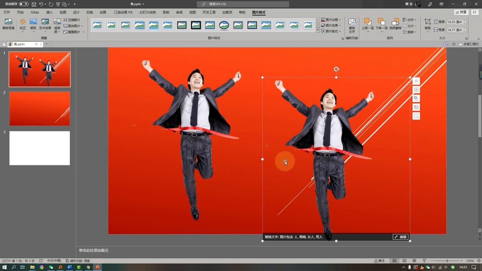Screen dimensions: 482x271
Task: Open the Rotate (旋转) dropdown
Action: coord(410,32)
